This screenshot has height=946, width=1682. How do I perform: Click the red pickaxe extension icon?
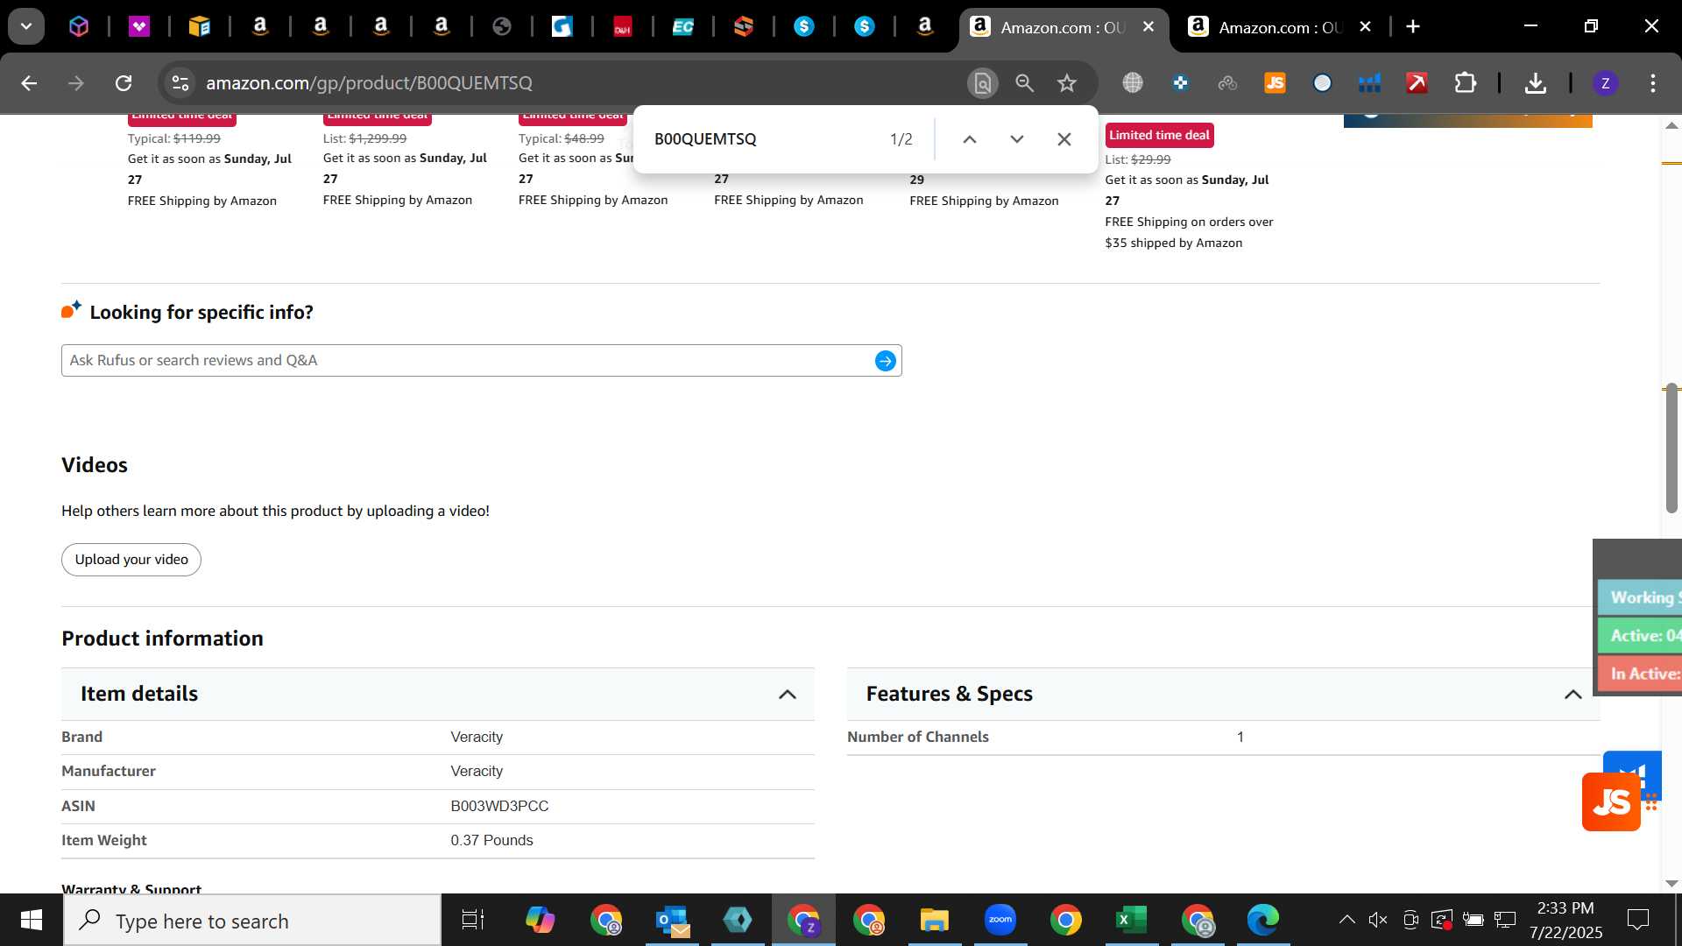(x=1417, y=83)
